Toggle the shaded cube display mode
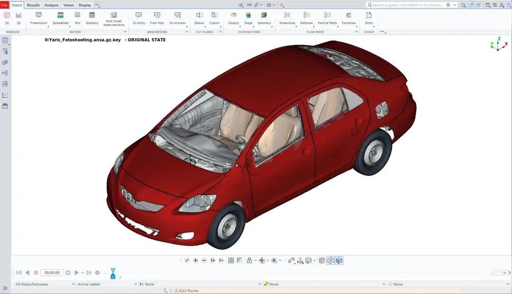This screenshot has width=512, height=294. [339, 260]
